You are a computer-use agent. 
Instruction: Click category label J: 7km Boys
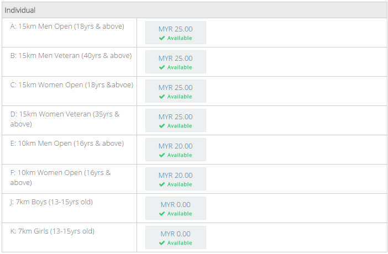pos(51,202)
